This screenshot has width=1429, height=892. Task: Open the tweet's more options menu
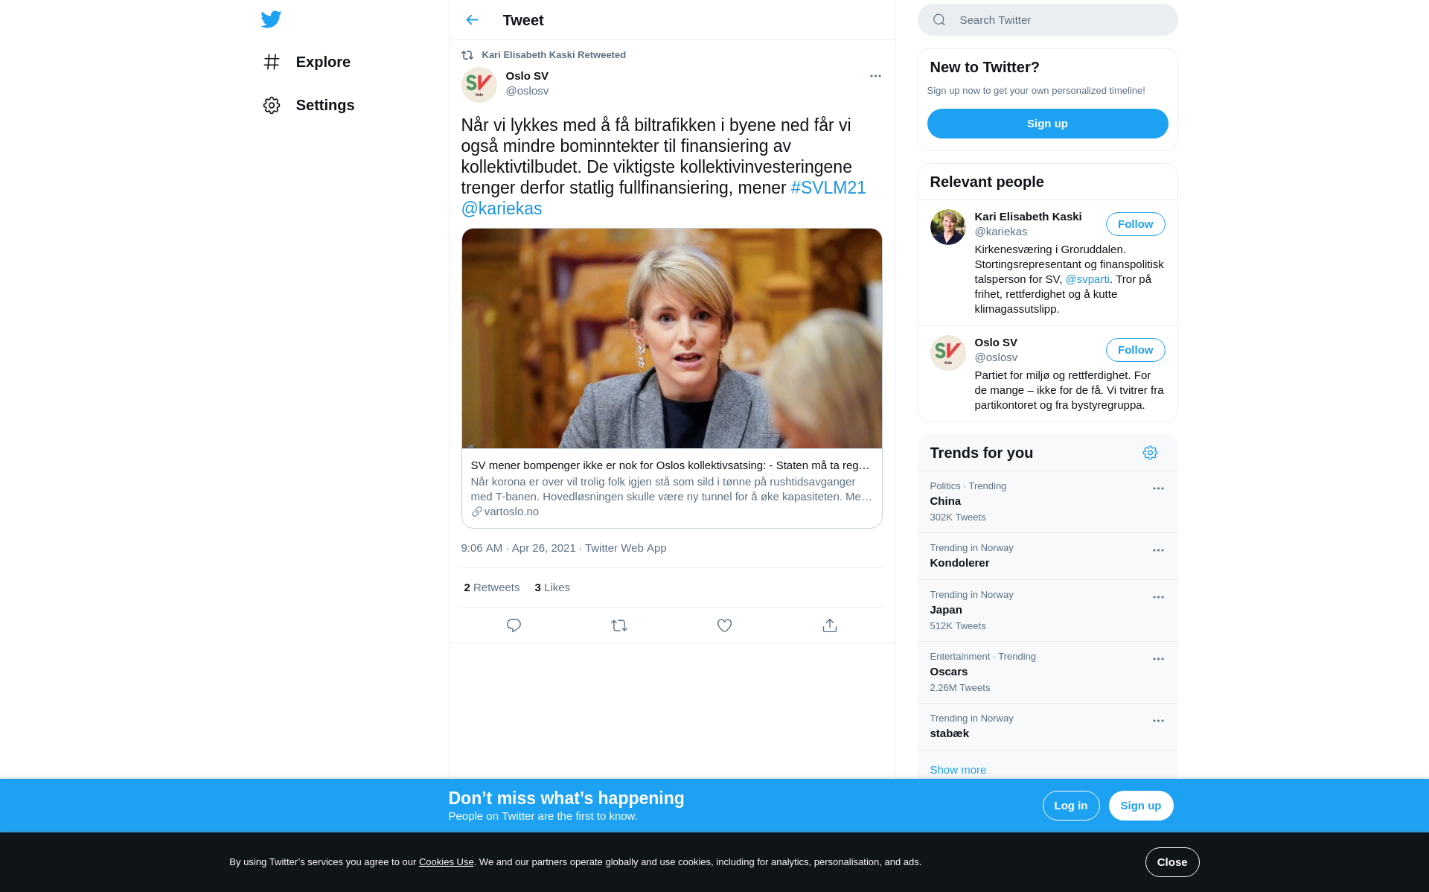875,76
